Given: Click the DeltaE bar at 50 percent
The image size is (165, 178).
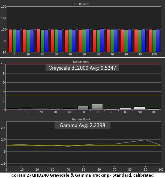Looking at the screenshot, I should click(x=83, y=108).
